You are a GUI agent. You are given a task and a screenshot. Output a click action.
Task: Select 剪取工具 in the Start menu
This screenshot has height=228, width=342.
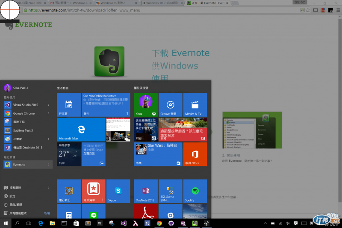[28, 122]
